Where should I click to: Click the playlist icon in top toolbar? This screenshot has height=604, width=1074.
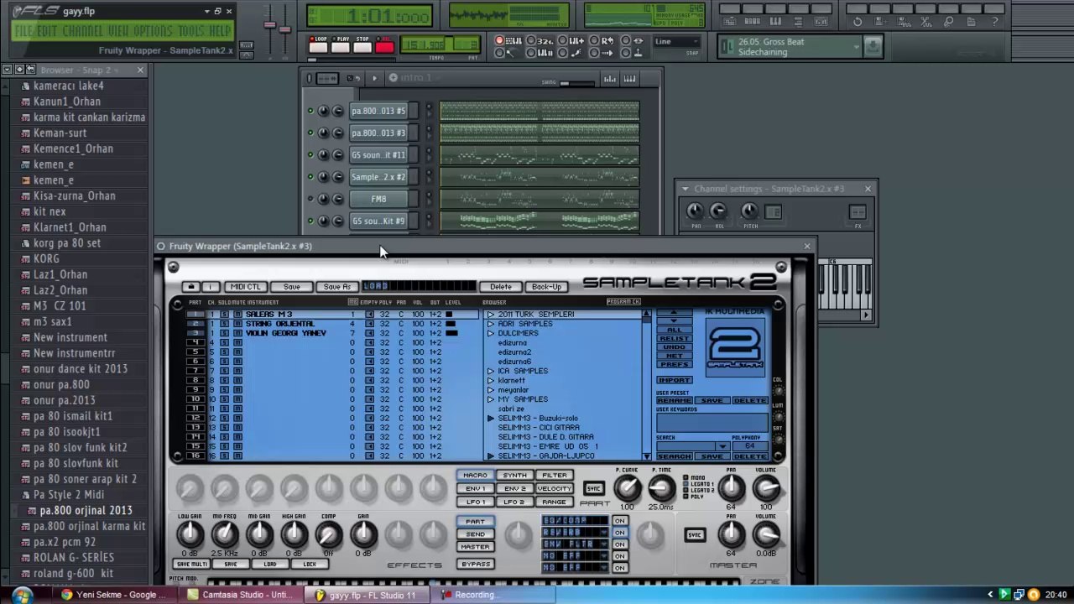[729, 22]
